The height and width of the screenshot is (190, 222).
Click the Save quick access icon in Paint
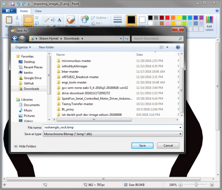point(13,4)
